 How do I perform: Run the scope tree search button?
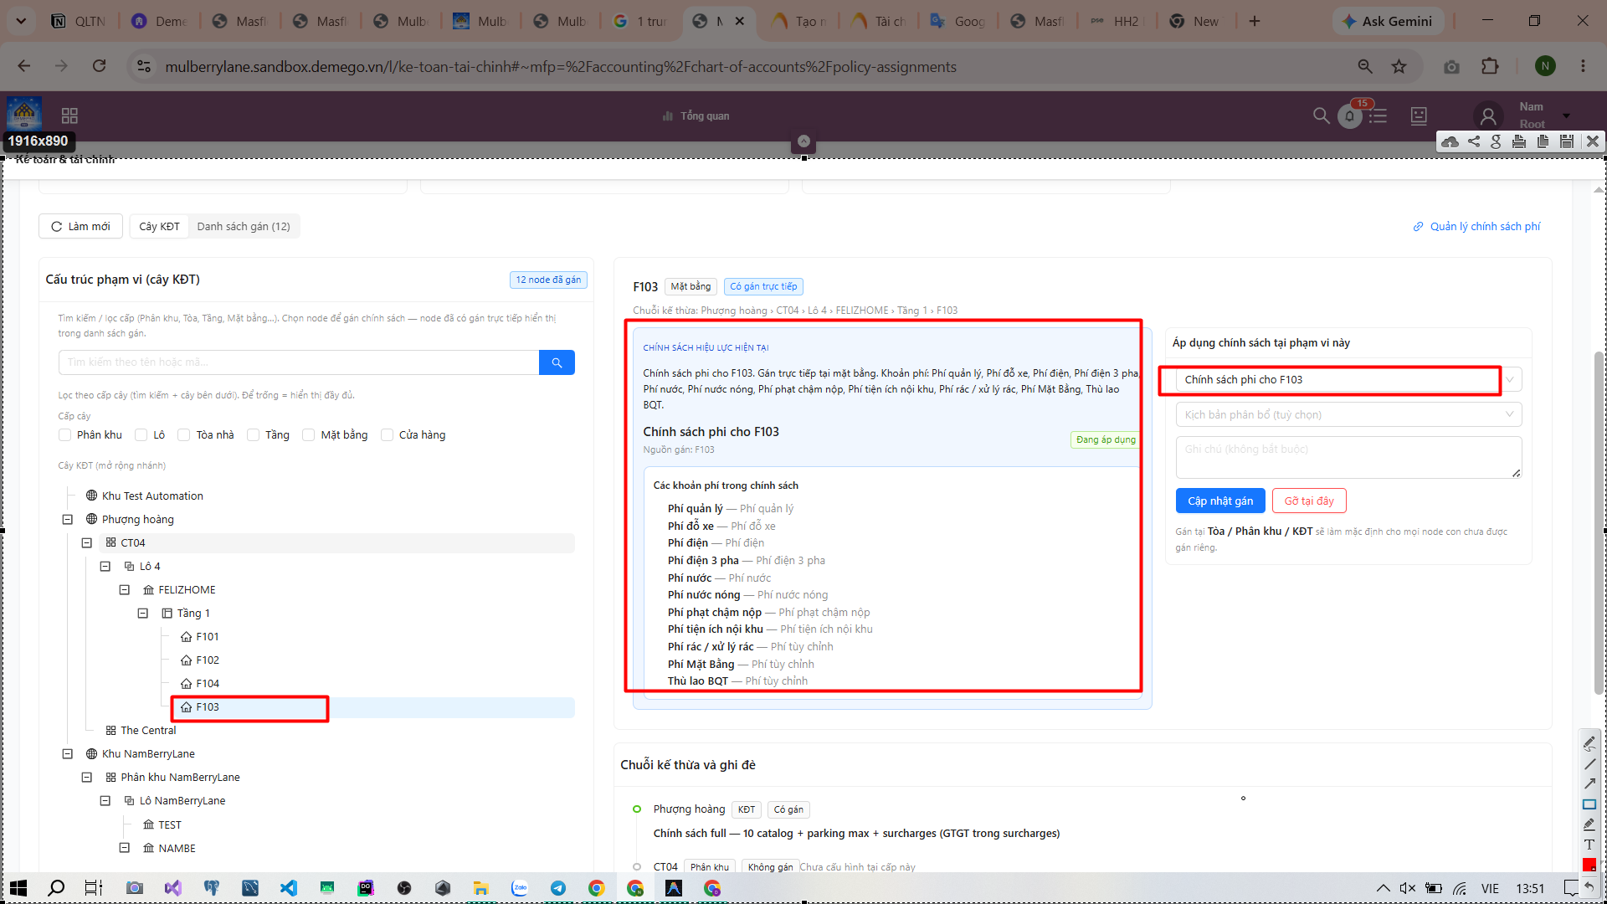point(557,362)
